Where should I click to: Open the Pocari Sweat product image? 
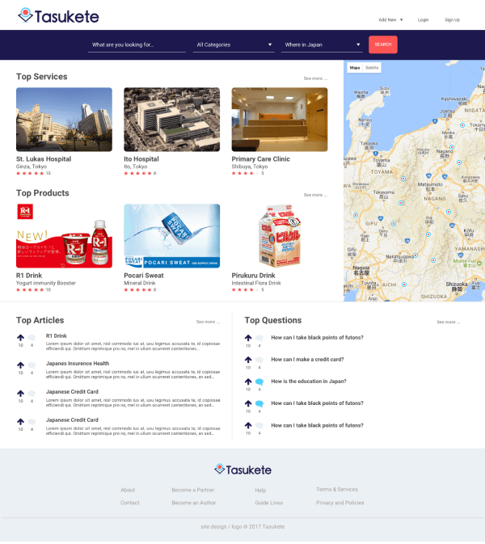pyautogui.click(x=171, y=236)
